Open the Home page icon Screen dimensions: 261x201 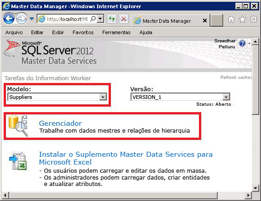pyautogui.click(x=231, y=20)
